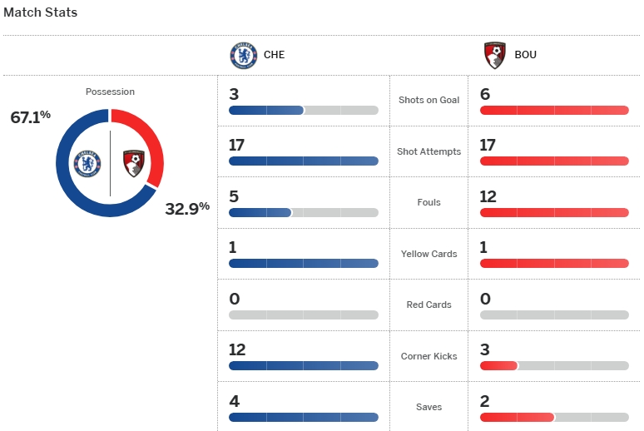
Task: Click Bournemouth's Corner Kicks bar
Action: pos(554,365)
